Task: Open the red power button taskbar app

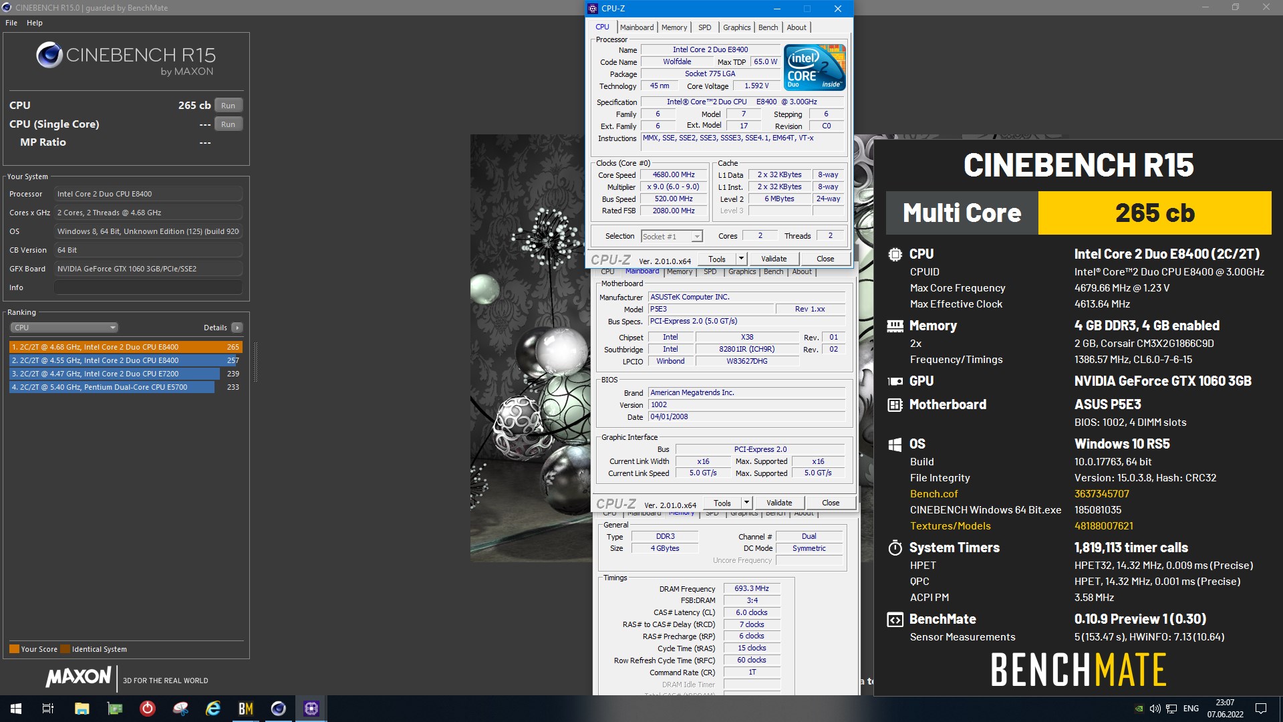Action: pos(148,709)
